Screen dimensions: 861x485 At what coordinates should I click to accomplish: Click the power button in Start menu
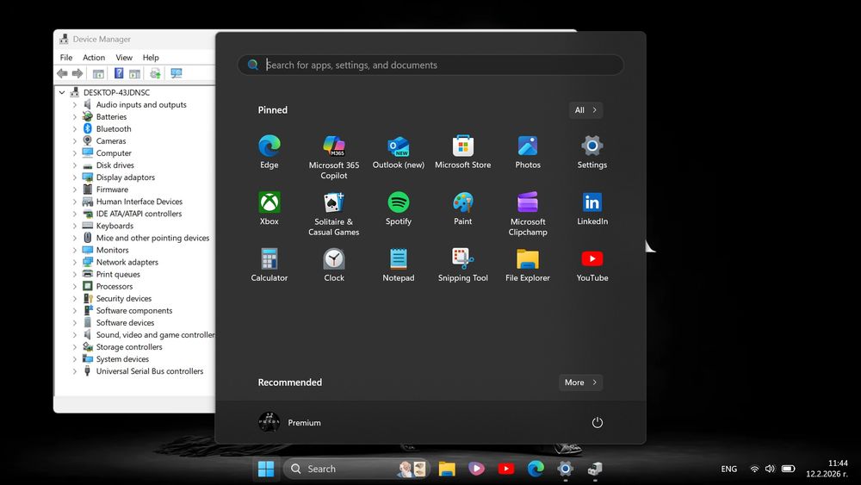[x=597, y=422]
